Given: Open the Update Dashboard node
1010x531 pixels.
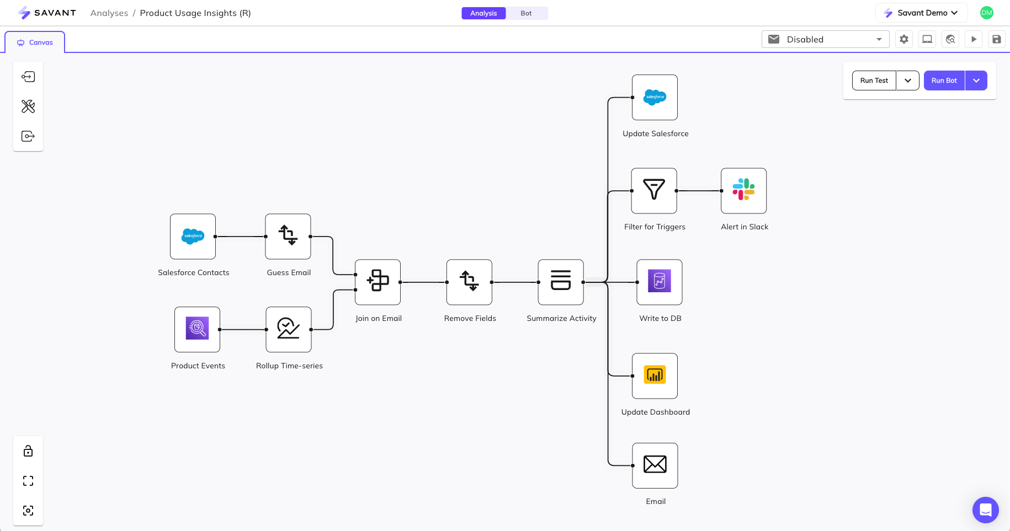Looking at the screenshot, I should pyautogui.click(x=655, y=376).
